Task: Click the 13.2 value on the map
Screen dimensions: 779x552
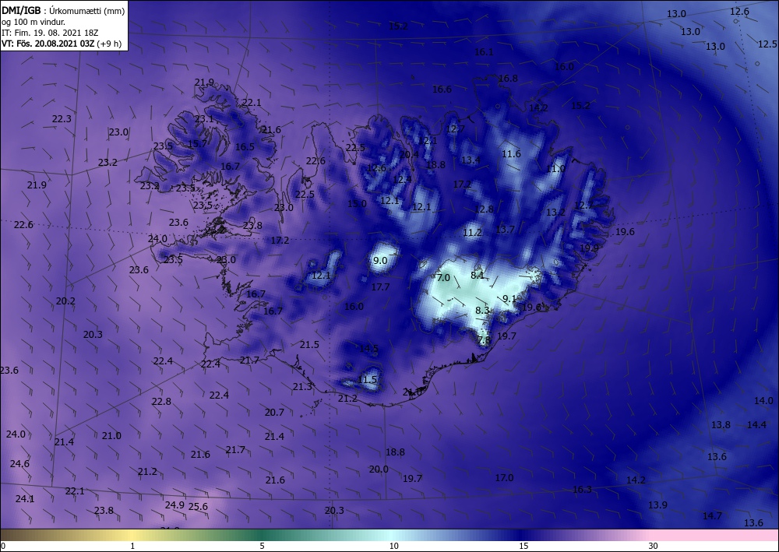Action: [x=555, y=213]
